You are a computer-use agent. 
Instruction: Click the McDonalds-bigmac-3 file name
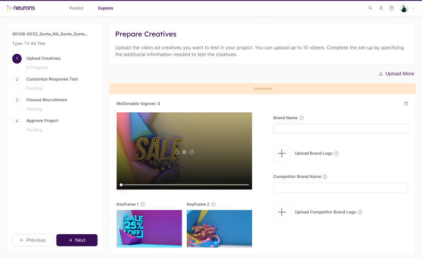[138, 104]
